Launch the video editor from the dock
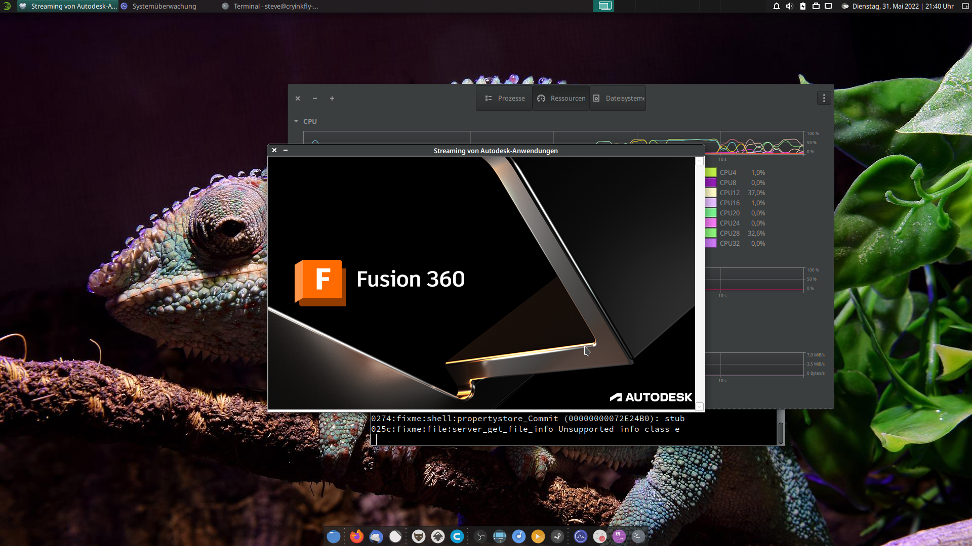This screenshot has height=546, width=972. (500, 536)
